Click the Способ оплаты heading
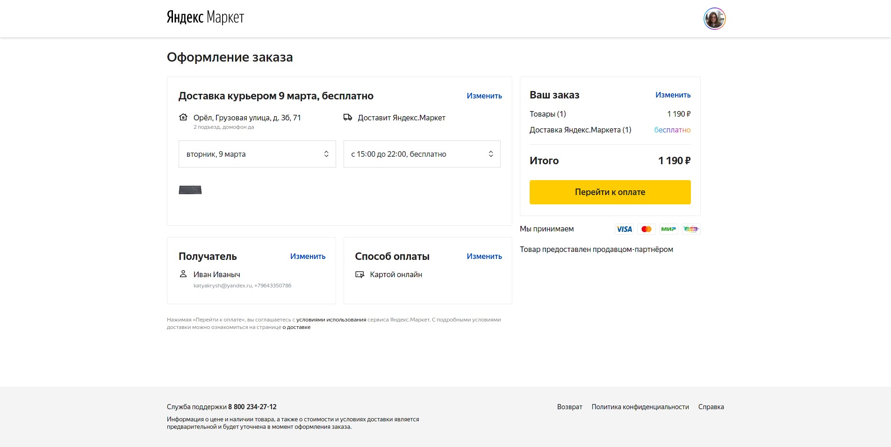 coord(392,256)
